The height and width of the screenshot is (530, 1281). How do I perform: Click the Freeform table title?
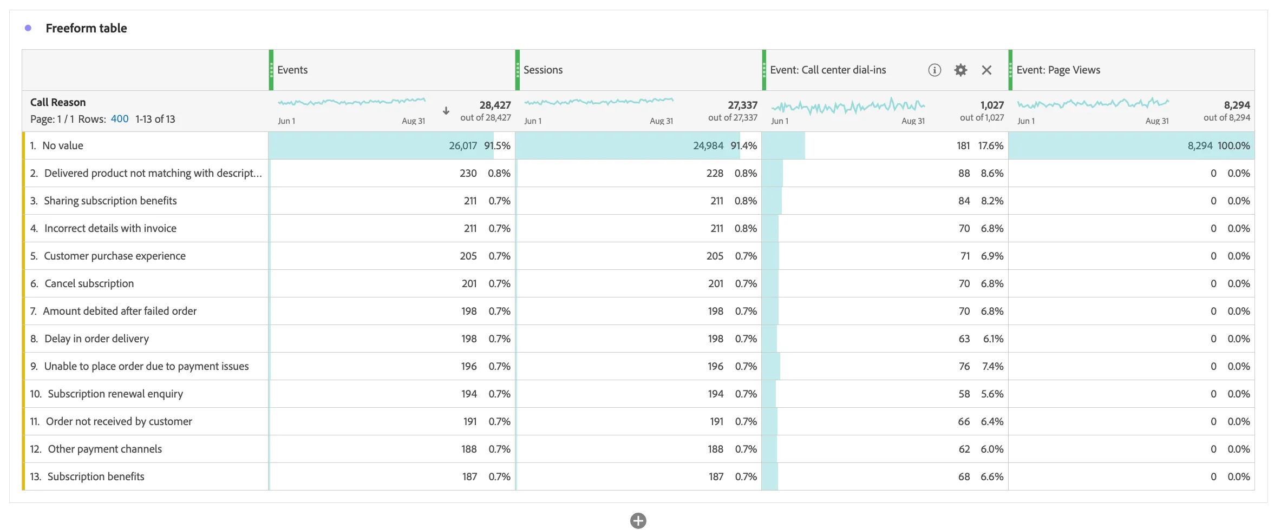(x=86, y=28)
